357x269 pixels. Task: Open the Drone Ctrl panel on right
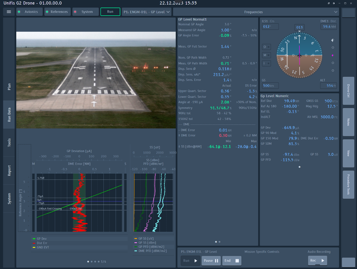(348, 91)
